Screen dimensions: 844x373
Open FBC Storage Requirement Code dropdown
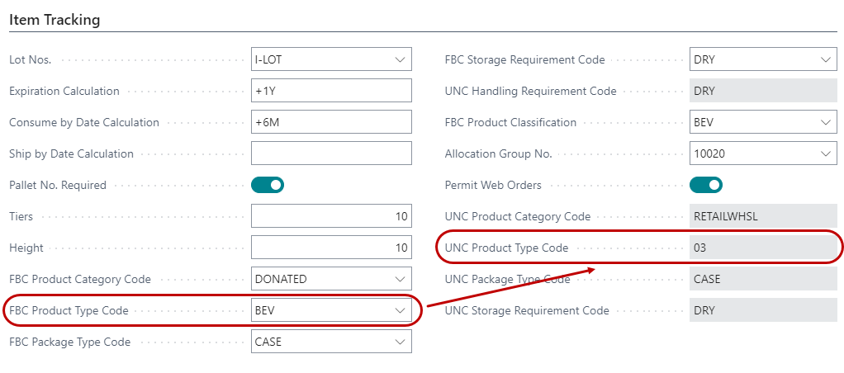coord(825,59)
